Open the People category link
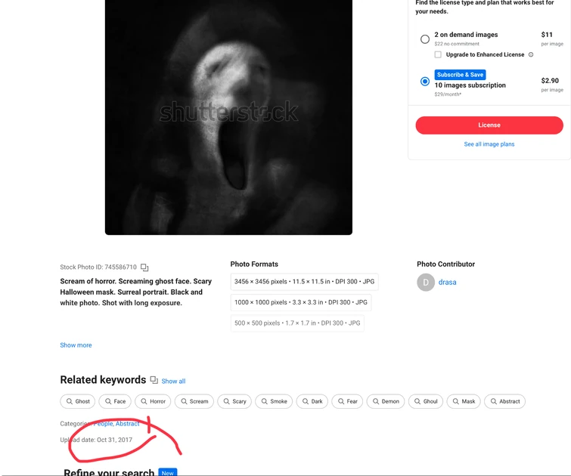 pos(104,424)
